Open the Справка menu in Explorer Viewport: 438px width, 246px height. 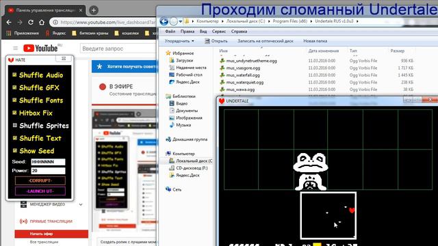[239, 31]
